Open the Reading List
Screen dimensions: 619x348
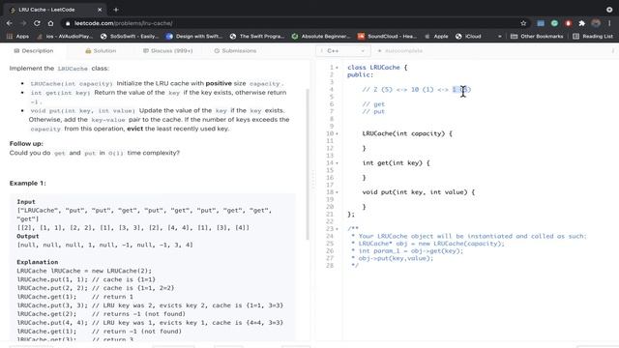593,37
